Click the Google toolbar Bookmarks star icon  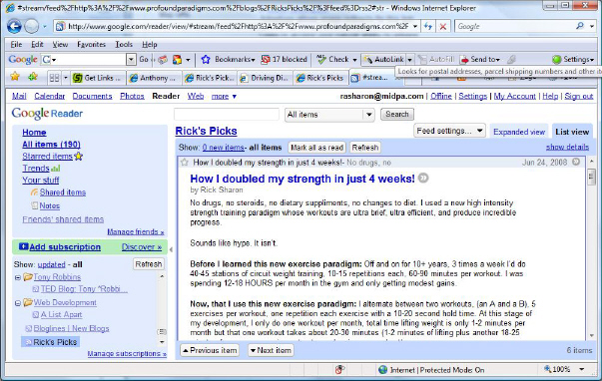click(206, 60)
